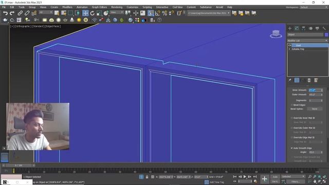Activate the Select and Rotate tool

93,13
